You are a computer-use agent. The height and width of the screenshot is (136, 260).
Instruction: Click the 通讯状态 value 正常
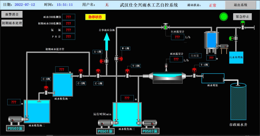pos(213,5)
